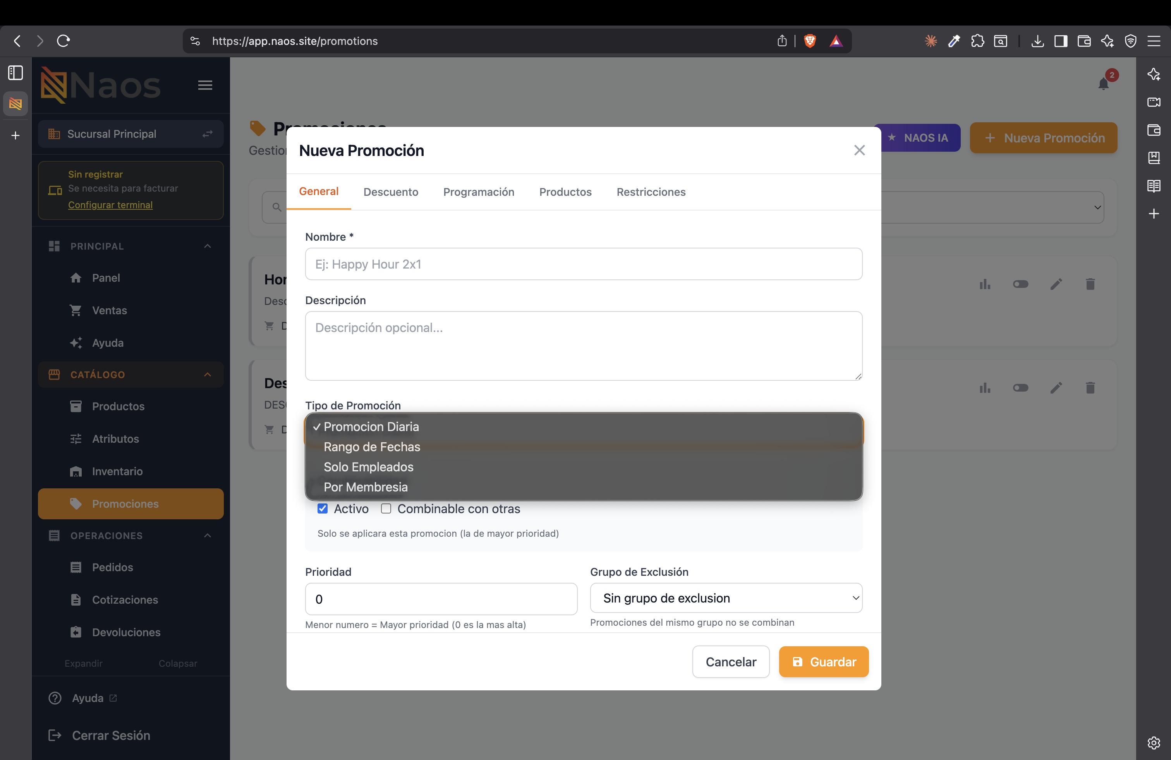Click the edit pencil icon for first promotion

pyautogui.click(x=1056, y=284)
